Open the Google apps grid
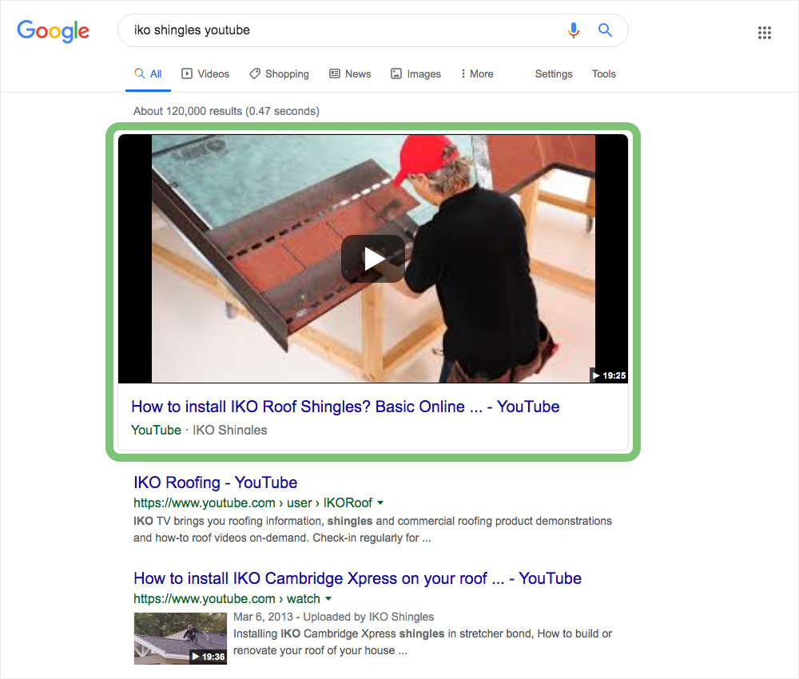This screenshot has width=799, height=679. point(765,33)
